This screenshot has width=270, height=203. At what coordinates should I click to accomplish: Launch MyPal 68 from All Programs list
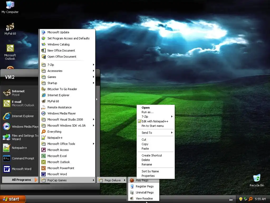coord(67,101)
